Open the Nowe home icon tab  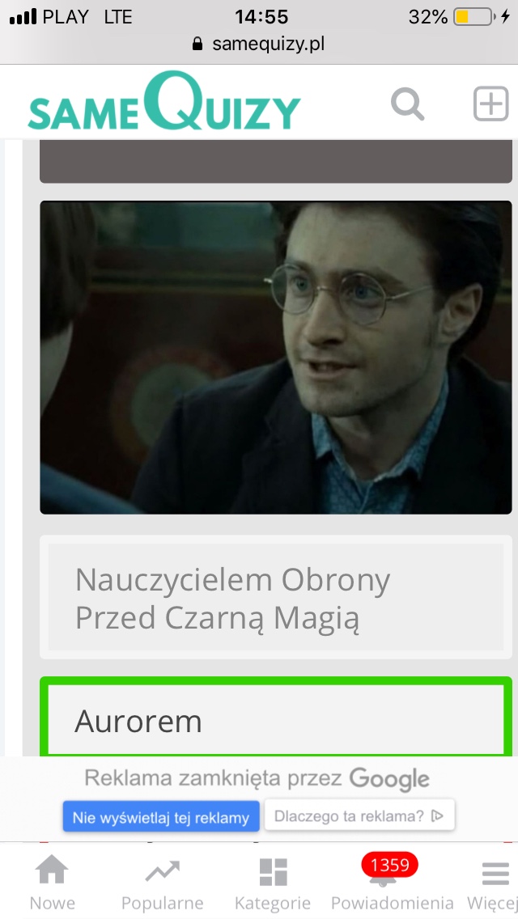pyautogui.click(x=53, y=883)
